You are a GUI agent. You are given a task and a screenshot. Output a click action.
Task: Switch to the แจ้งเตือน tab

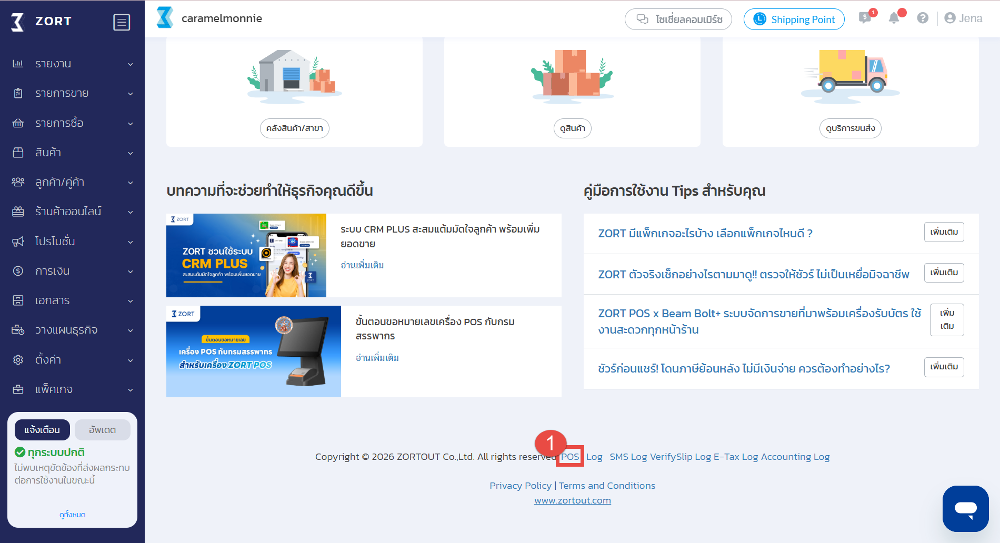[42, 430]
